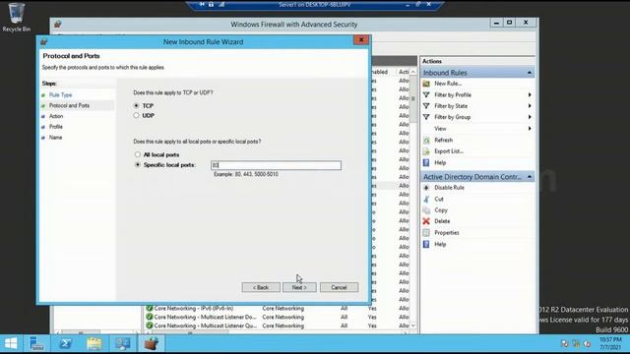The height and width of the screenshot is (354, 630).
Task: Select the UDP radio button
Action: click(x=136, y=116)
